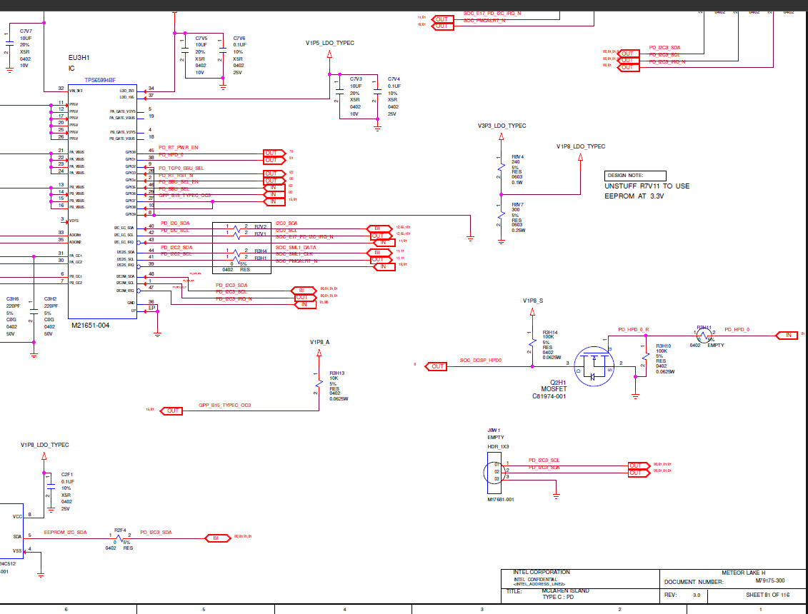The width and height of the screenshot is (808, 614).
Task: Click the PD_HPD_0_R net label
Action: point(633,330)
